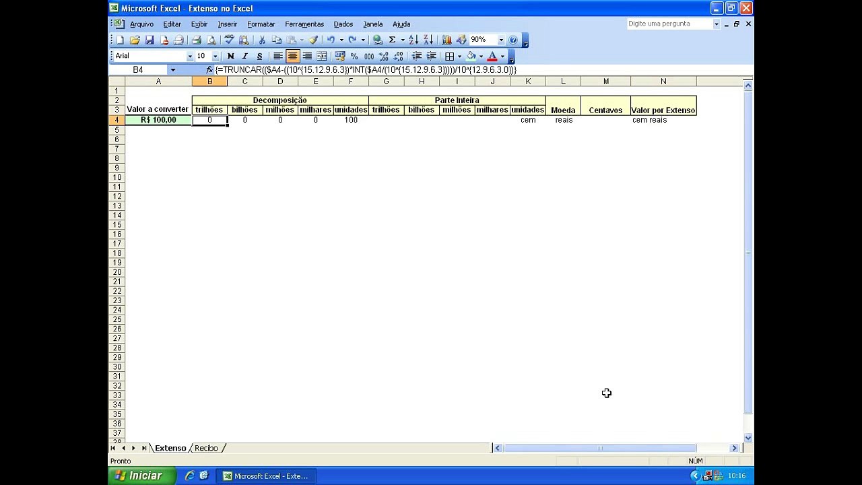This screenshot has height=485, width=862.
Task: Toggle Align Right
Action: coord(307,56)
